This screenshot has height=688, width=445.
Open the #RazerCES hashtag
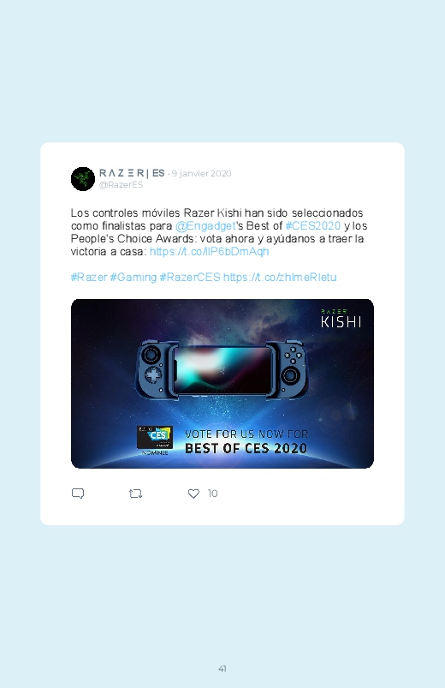pos(190,278)
